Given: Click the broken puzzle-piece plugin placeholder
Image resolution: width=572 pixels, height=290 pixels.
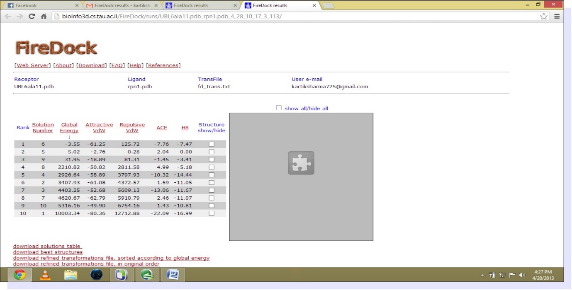Looking at the screenshot, I should tap(301, 163).
